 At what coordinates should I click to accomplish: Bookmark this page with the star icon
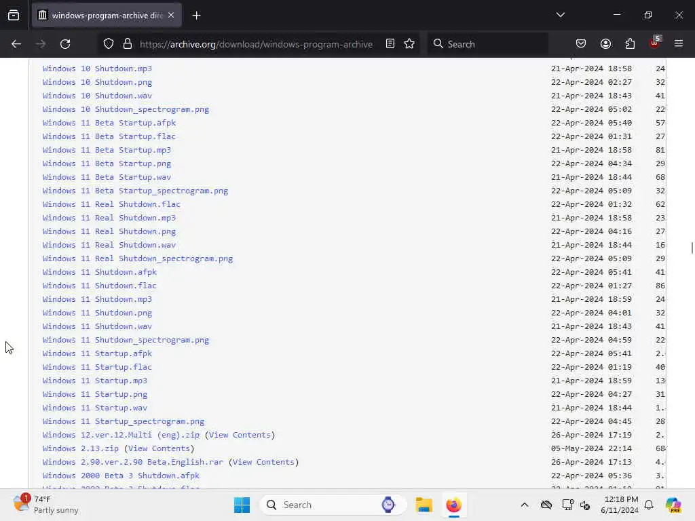point(409,44)
